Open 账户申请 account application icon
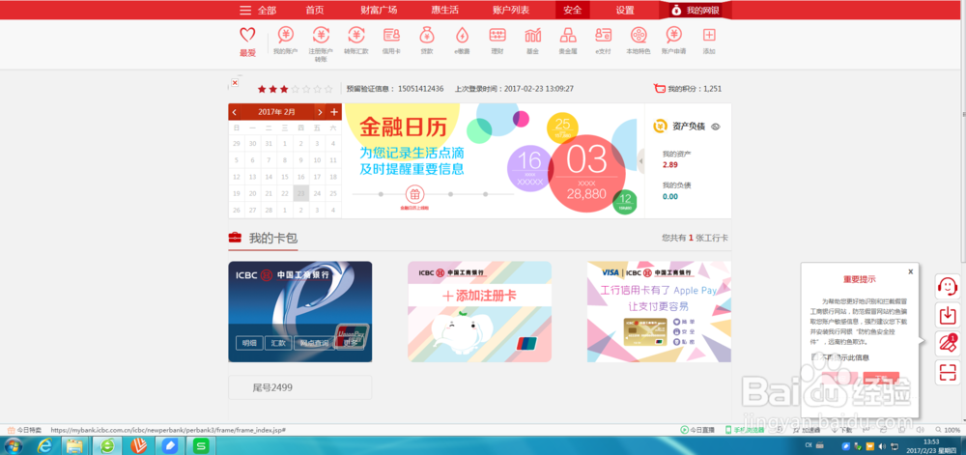Image resolution: width=966 pixels, height=455 pixels. 674,35
